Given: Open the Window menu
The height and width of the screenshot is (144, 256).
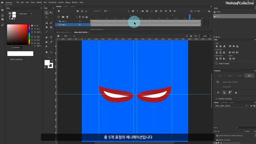Looking at the screenshot, I should (75, 2).
